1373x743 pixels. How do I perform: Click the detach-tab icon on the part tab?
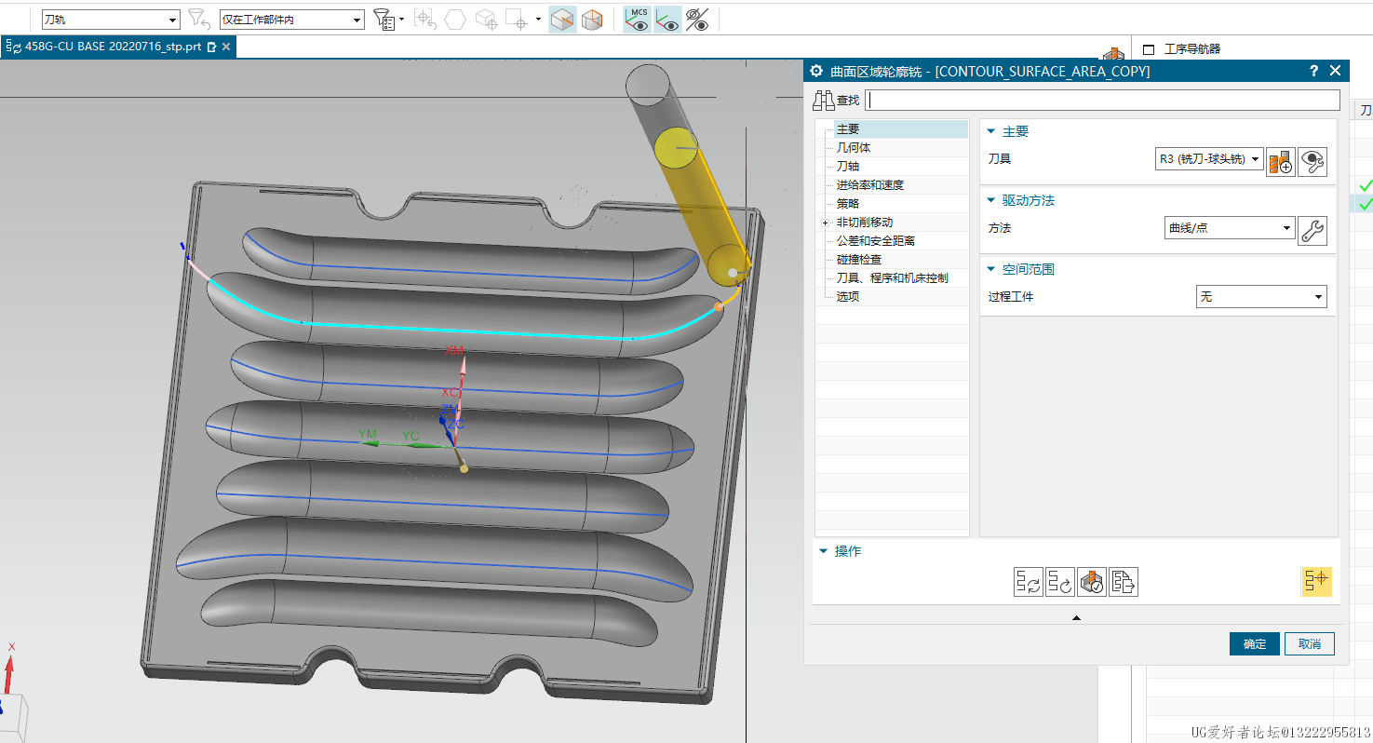pos(212,47)
